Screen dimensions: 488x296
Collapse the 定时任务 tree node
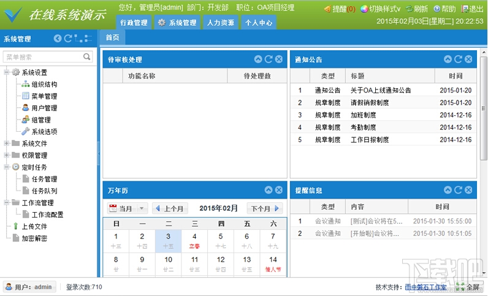[x=6, y=167]
